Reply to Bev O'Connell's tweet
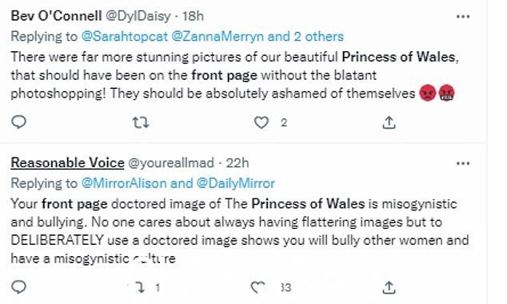 18,122
